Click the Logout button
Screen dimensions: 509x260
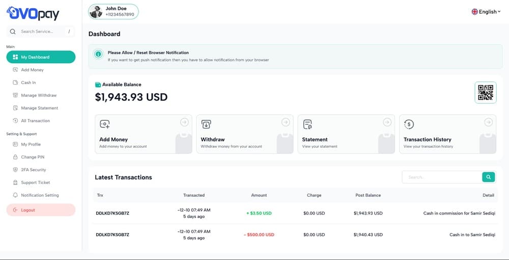pyautogui.click(x=41, y=210)
